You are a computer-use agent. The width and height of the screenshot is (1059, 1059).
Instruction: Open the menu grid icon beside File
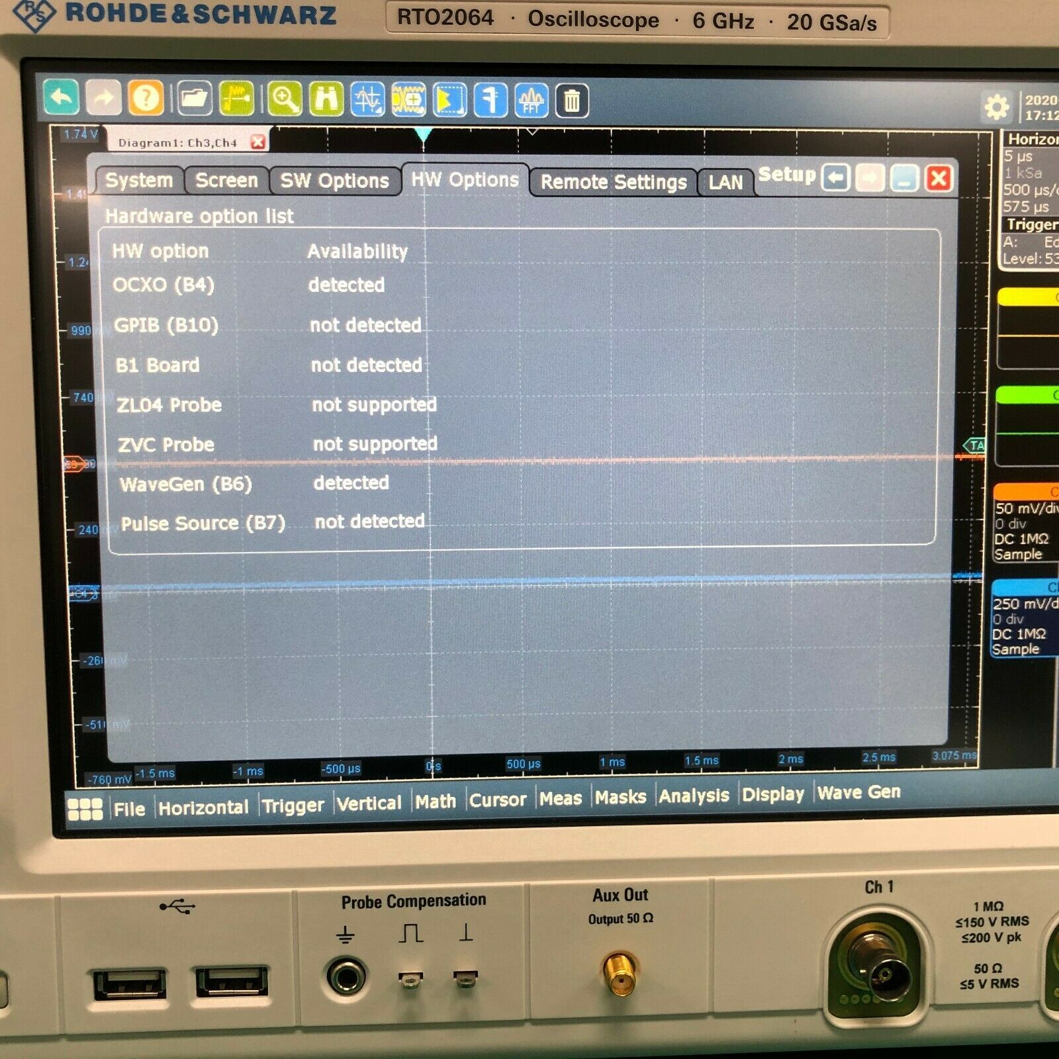(85, 809)
